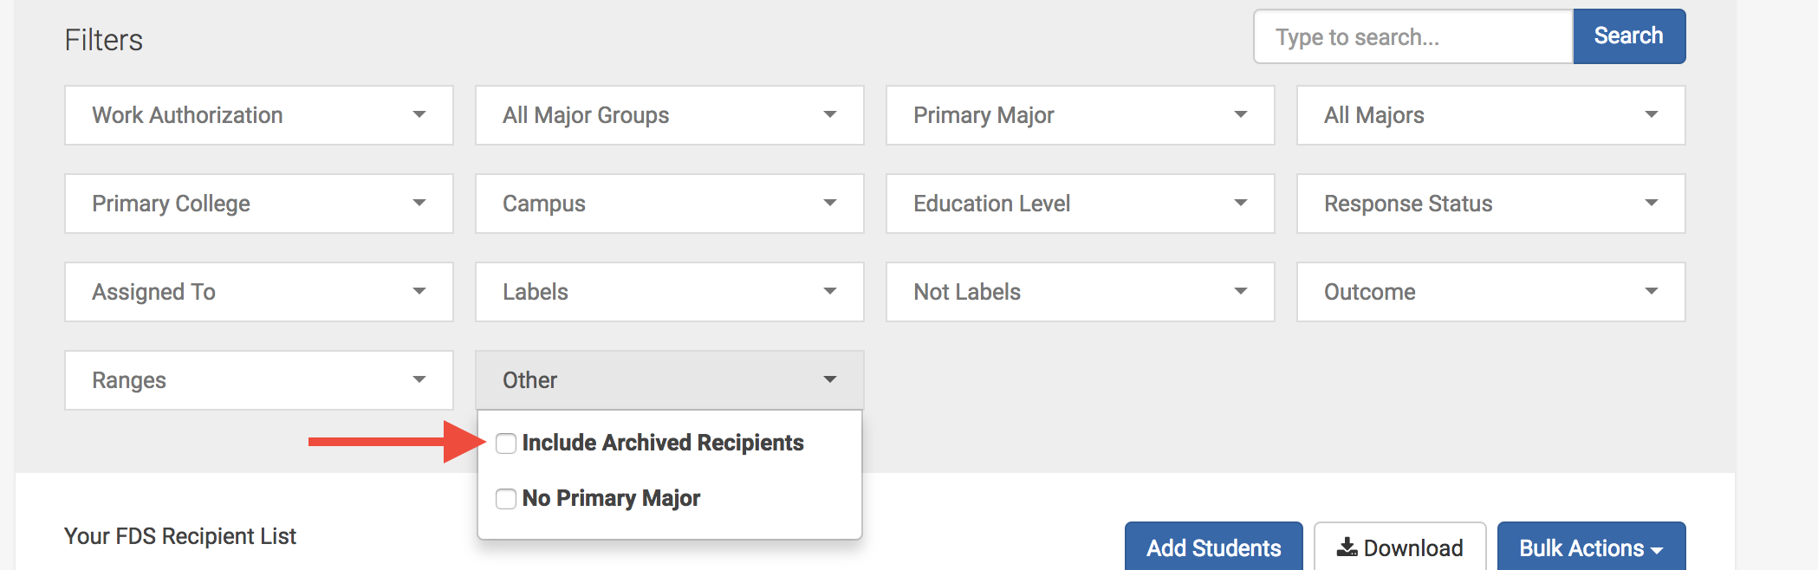Click Your FDS Recipient List heading
The width and height of the screenshot is (1818, 570).
(x=180, y=536)
